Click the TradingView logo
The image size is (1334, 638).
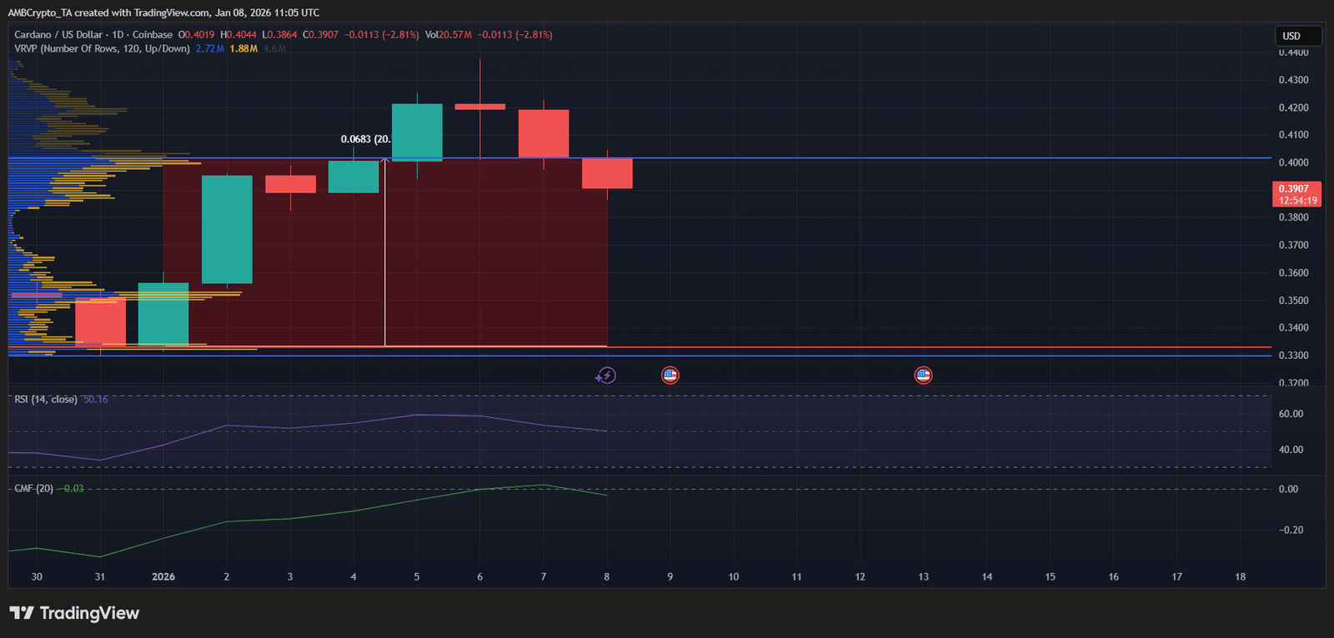pyautogui.click(x=74, y=614)
